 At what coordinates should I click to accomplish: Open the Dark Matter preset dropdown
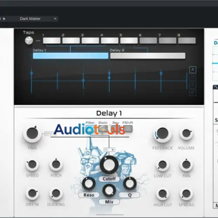point(55,19)
